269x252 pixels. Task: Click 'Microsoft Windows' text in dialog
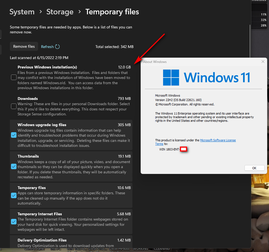click(x=168, y=95)
